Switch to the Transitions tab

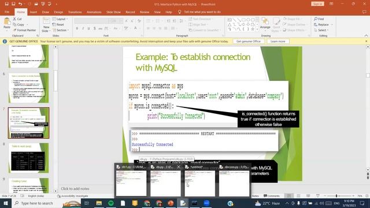[75, 12]
